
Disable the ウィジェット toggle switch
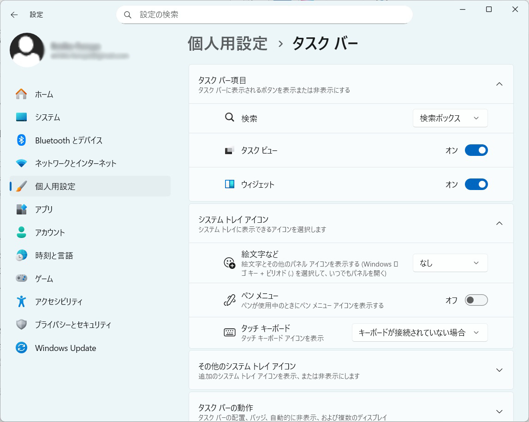pos(476,184)
